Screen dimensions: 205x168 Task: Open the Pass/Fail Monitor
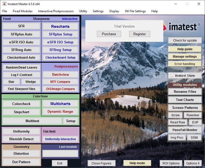pos(185,130)
